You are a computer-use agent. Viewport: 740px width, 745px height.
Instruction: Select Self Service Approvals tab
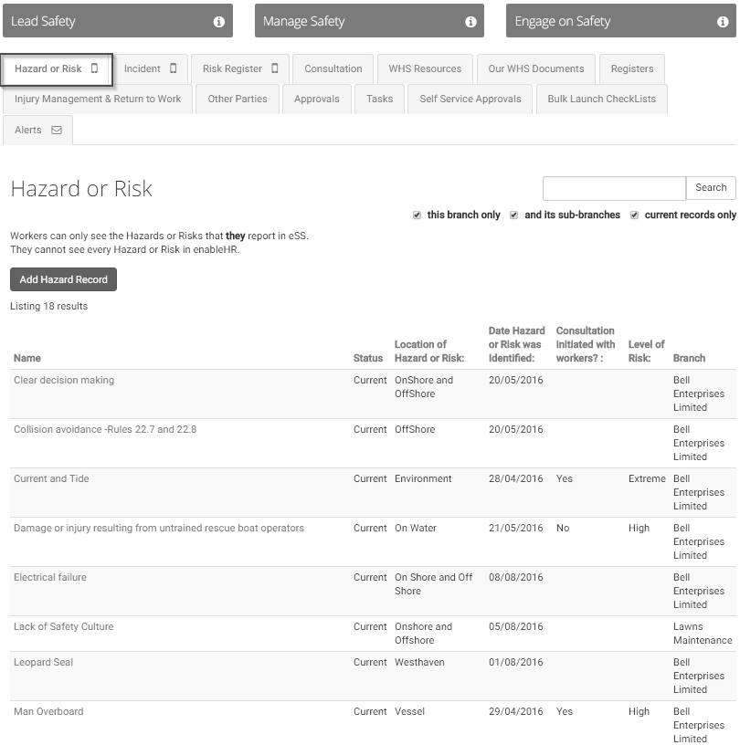click(470, 100)
